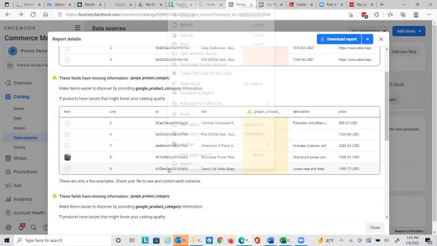The width and height of the screenshot is (437, 246).
Task: Open Sets under Catalog
Action: [17, 118]
